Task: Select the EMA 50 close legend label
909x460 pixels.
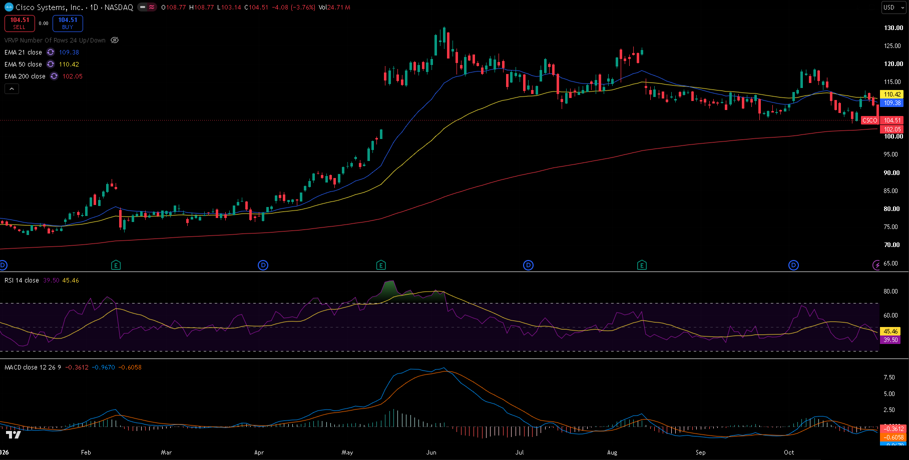Action: pos(23,64)
